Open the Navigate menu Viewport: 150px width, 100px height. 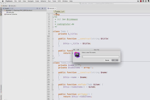point(30,1)
